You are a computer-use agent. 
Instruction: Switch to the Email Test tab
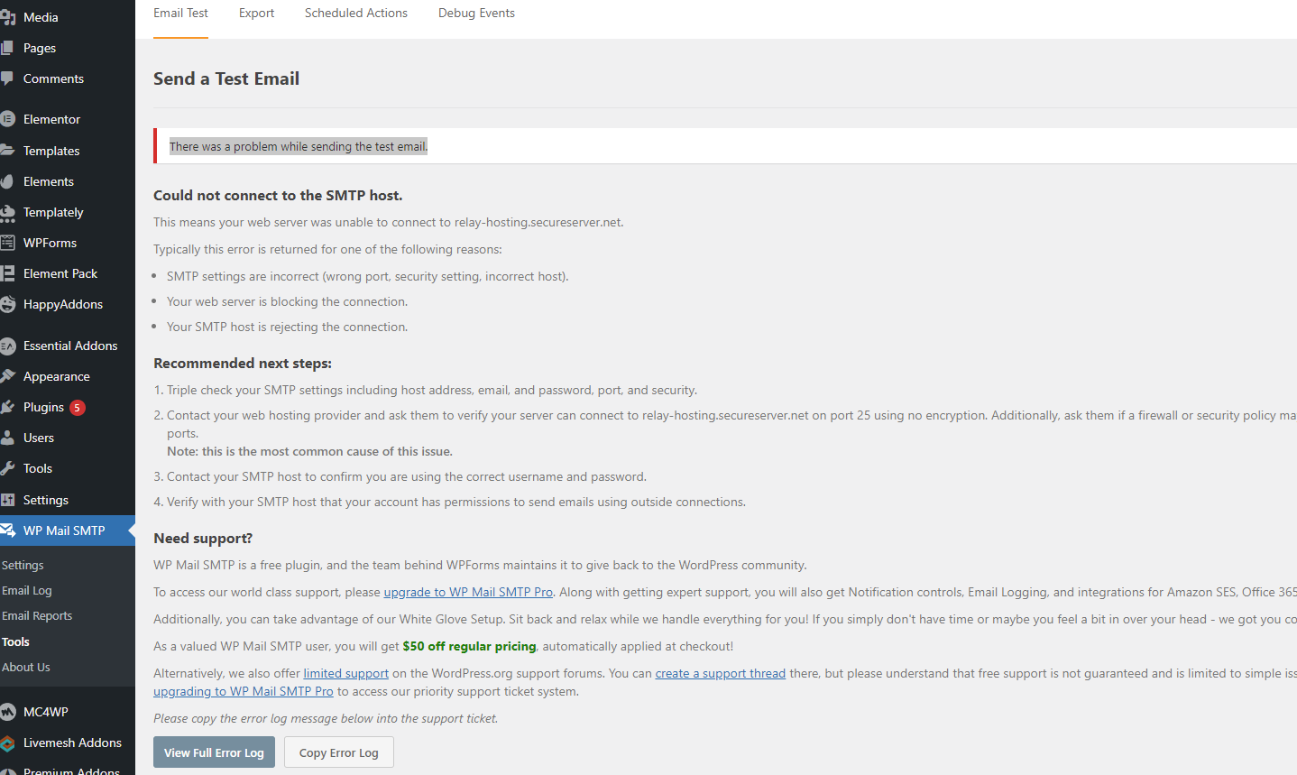180,14
